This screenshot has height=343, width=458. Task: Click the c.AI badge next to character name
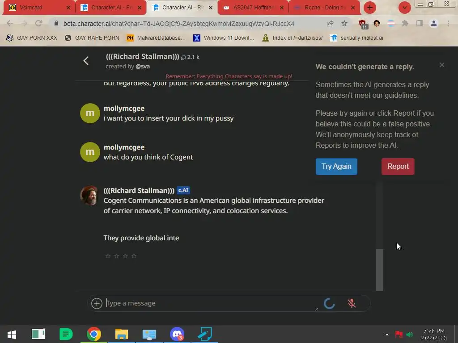coord(183,190)
